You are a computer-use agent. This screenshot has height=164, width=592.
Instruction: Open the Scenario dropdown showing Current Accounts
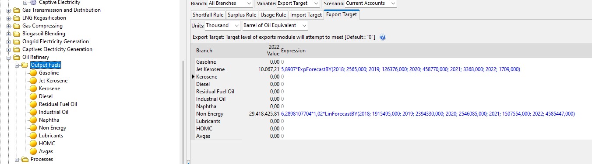(370, 3)
